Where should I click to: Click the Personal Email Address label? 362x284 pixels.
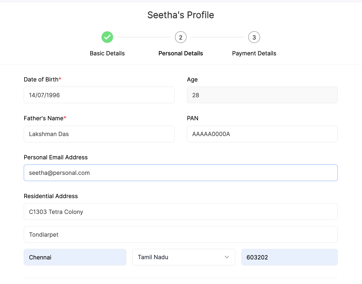(x=56, y=157)
